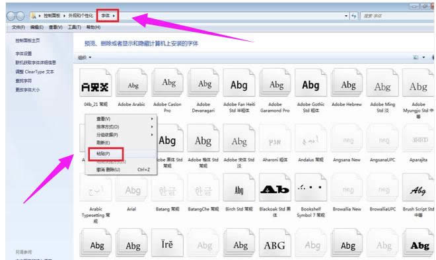Viewport: 436px width, 260px height.
Task: Choose the Adobe Gothic Std font icon
Action: pos(311,83)
